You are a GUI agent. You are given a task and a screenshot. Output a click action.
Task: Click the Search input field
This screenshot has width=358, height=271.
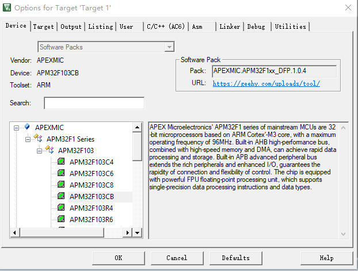94,103
